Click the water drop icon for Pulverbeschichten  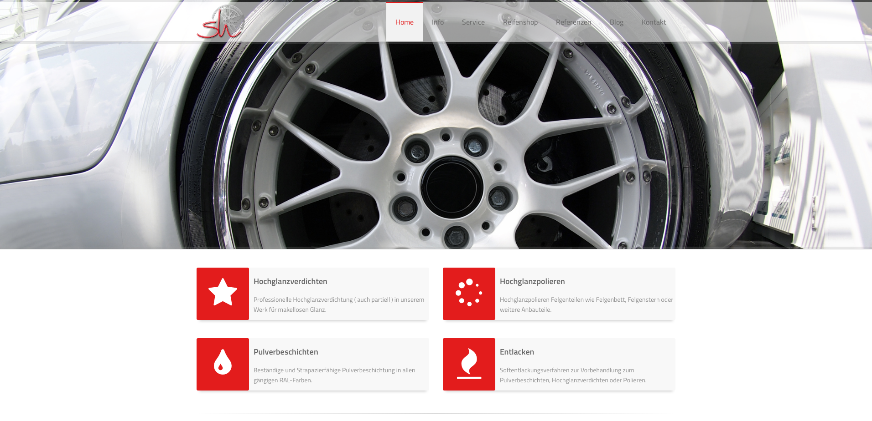[223, 364]
